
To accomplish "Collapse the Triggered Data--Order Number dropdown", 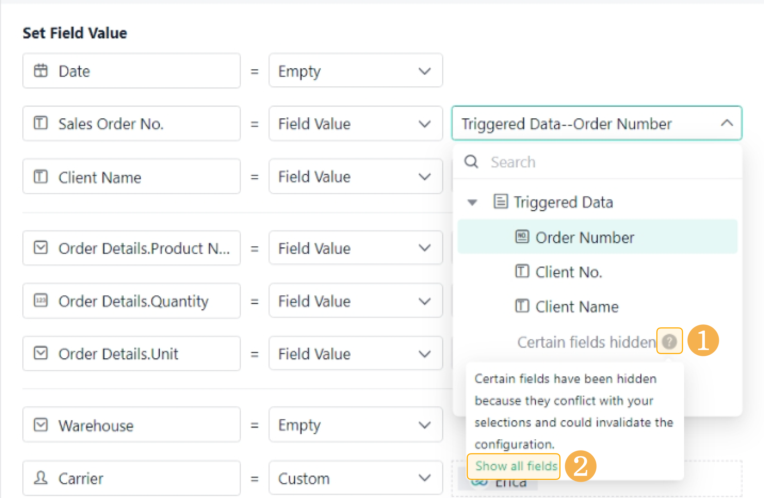I will click(x=727, y=123).
